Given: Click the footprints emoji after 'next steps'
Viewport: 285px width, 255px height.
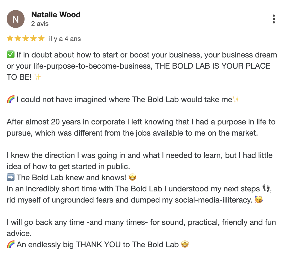Looking at the screenshot, I should pyautogui.click(x=266, y=188).
